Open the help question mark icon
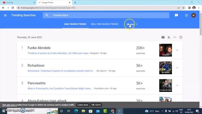 tap(181, 37)
